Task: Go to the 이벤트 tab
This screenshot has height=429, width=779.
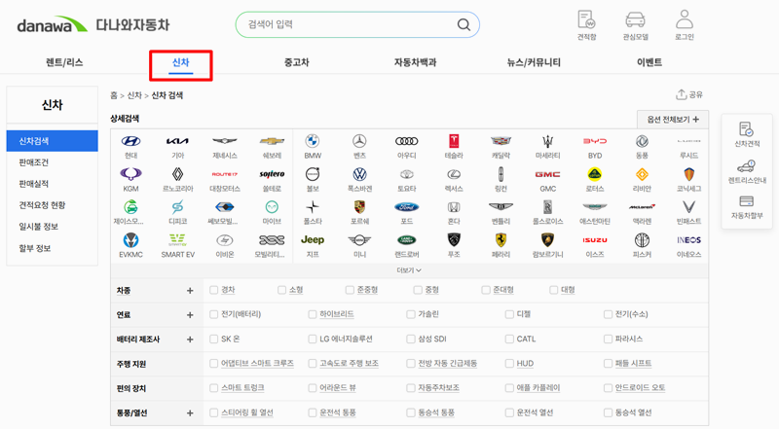Action: (x=649, y=62)
